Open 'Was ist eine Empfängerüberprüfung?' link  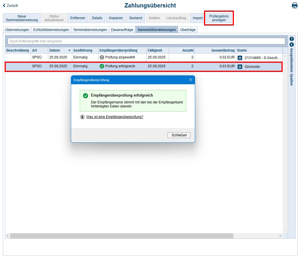[x=114, y=117]
